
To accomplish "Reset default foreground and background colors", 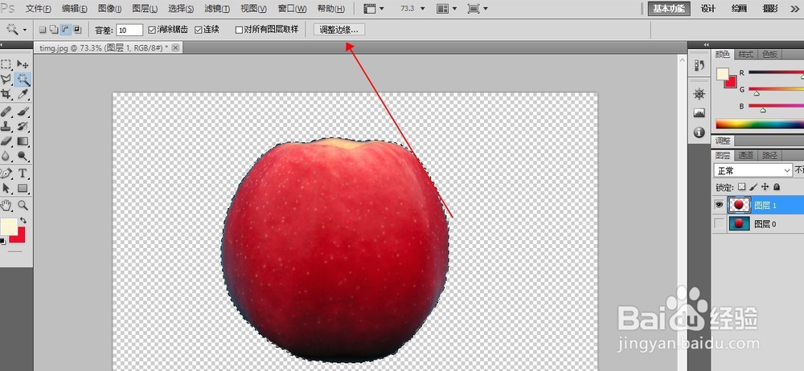I will pos(3,241).
